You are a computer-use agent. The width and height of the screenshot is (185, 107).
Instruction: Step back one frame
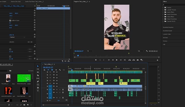click(x=113, y=60)
